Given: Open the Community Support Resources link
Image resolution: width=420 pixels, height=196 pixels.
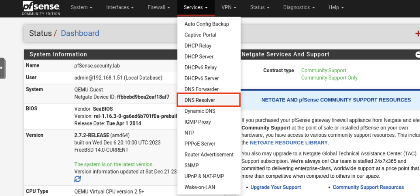Looking at the screenshot, I should 368,187.
